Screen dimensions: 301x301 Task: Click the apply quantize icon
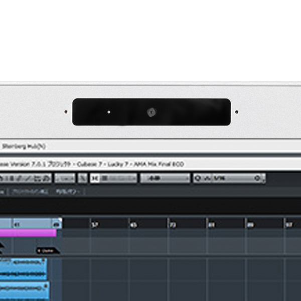coord(257,179)
